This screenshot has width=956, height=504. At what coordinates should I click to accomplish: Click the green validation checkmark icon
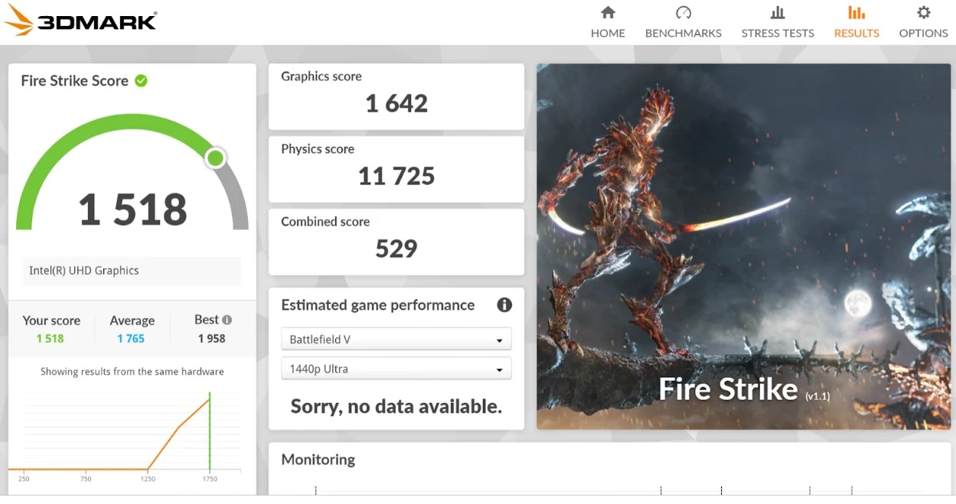tap(141, 80)
